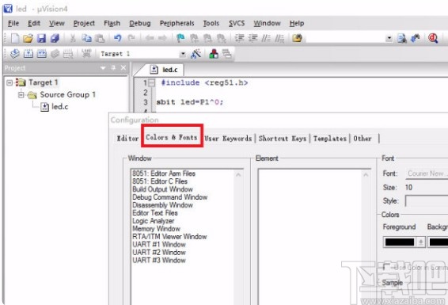The height and width of the screenshot is (305, 448).
Task: Collapse the Target 1 tree node
Action: tap(9, 82)
